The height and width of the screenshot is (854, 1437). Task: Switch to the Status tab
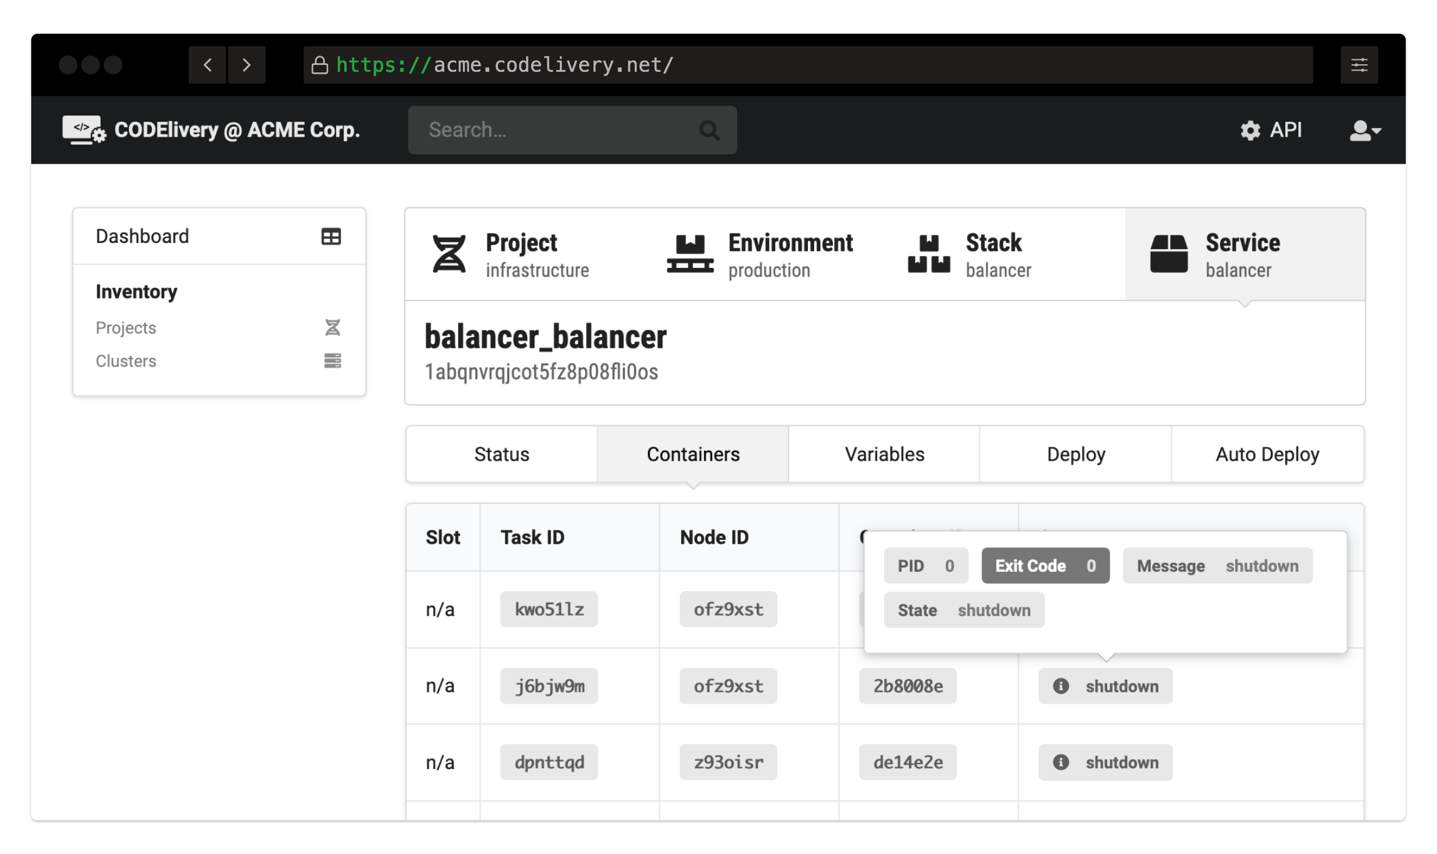tap(501, 454)
